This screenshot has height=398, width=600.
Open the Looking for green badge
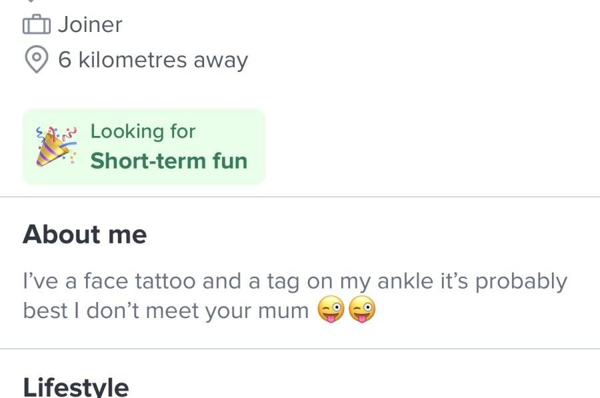tap(144, 147)
